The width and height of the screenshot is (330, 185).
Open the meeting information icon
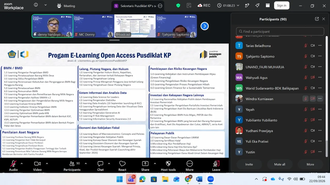click(36, 5)
